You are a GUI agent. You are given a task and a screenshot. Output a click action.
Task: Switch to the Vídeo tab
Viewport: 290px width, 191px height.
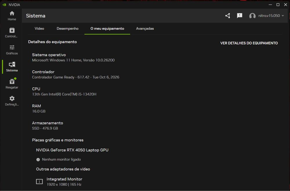[x=39, y=28]
